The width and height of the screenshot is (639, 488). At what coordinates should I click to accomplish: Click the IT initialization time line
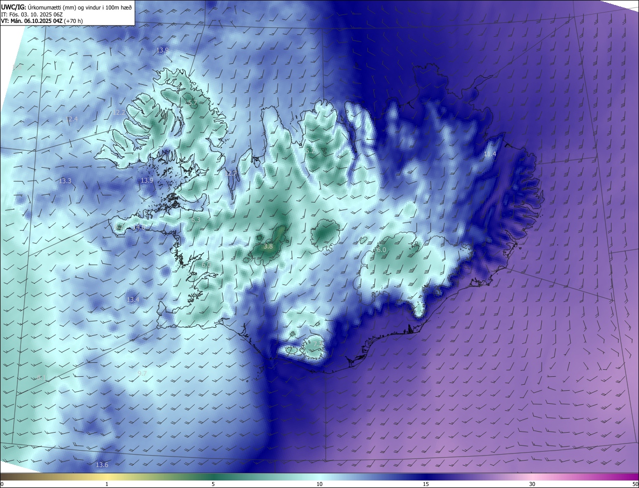tap(31, 14)
